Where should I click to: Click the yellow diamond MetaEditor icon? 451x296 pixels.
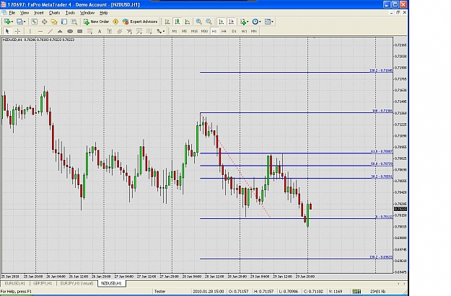115,22
